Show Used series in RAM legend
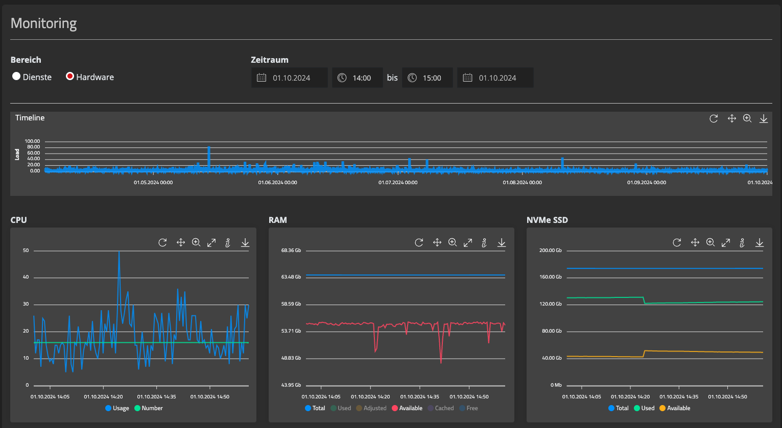The width and height of the screenshot is (782, 428). pyautogui.click(x=341, y=408)
